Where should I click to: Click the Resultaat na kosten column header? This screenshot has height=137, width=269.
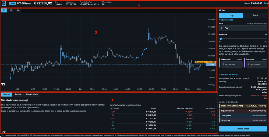(185, 108)
